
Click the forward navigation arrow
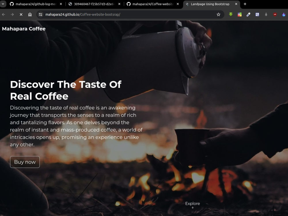(x=12, y=14)
